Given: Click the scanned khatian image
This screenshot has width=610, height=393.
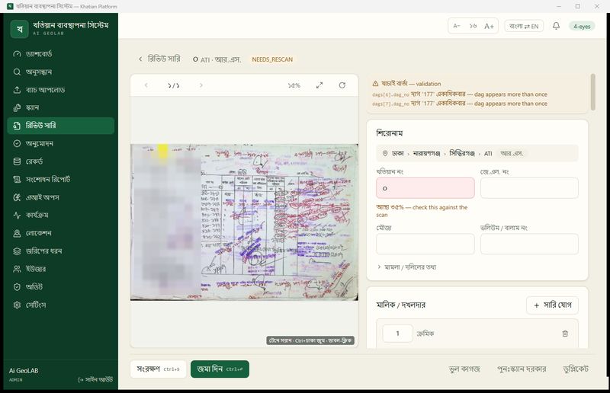Looking at the screenshot, I should 244,222.
